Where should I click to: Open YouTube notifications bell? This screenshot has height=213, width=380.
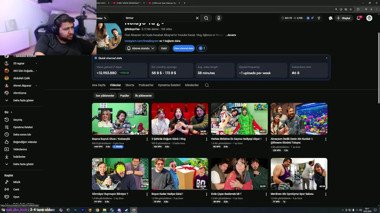coord(359,18)
